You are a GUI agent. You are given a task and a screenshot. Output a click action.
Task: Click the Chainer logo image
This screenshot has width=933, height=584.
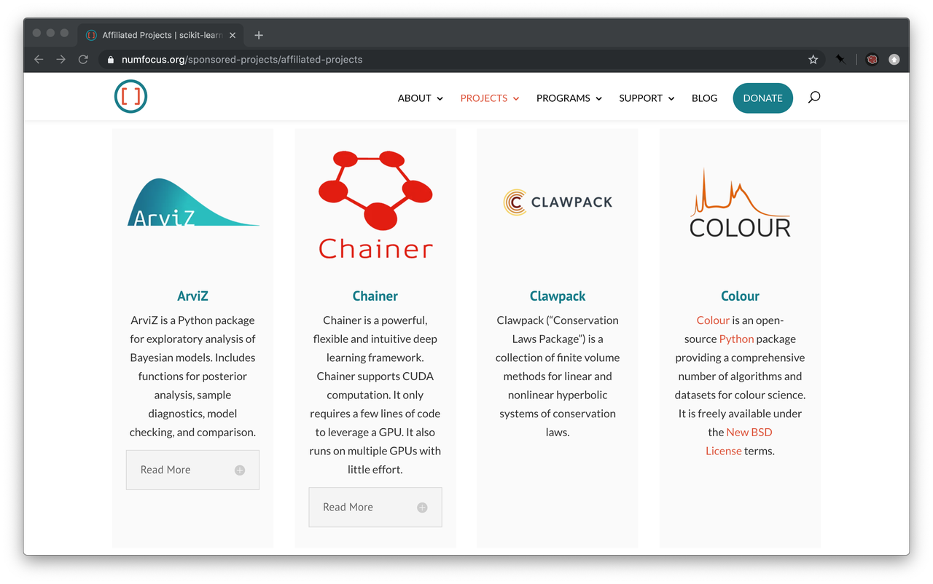click(x=375, y=205)
